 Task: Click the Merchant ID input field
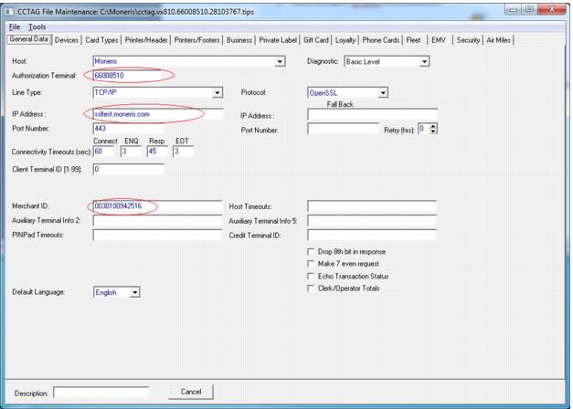coord(158,206)
